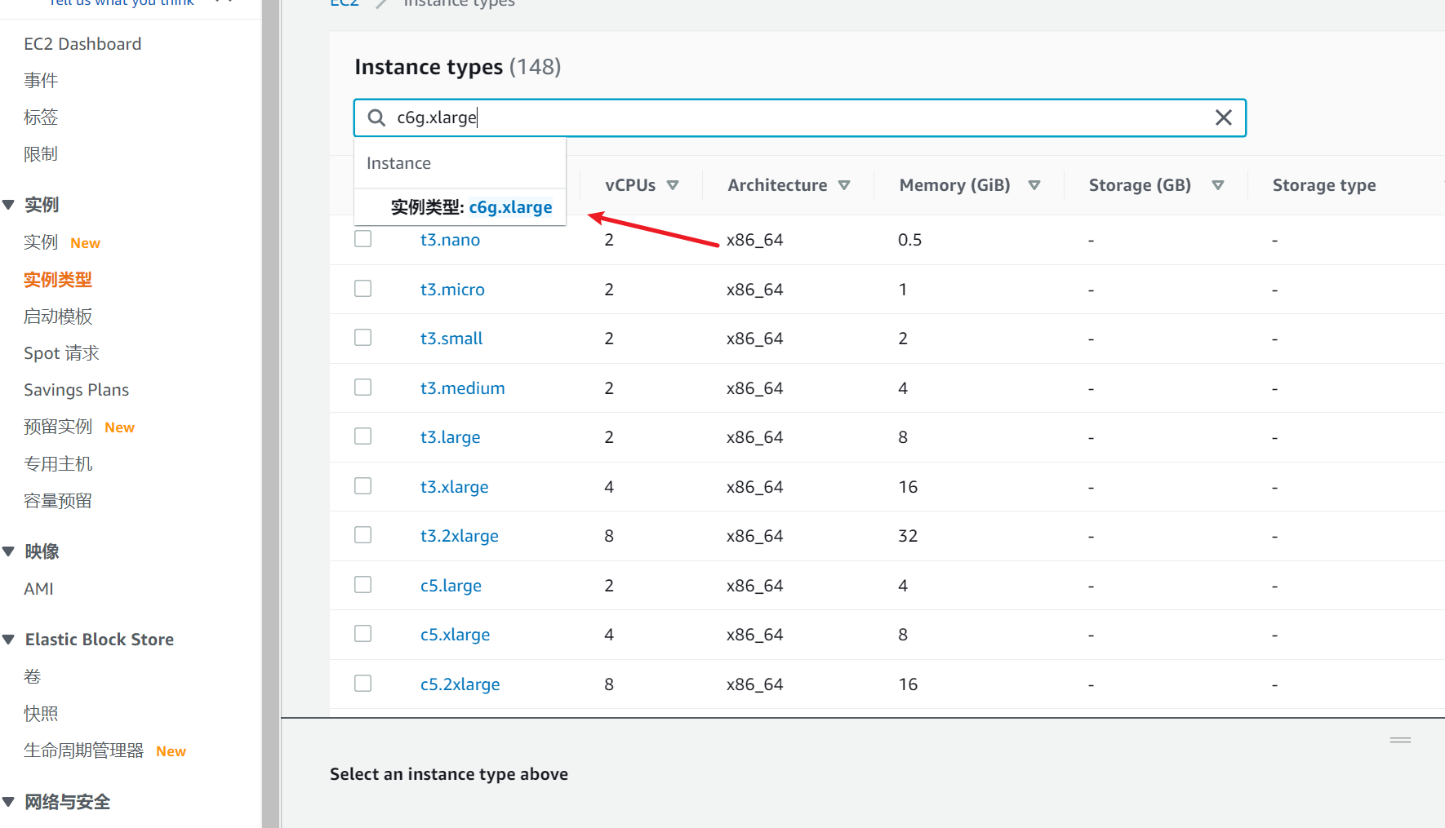Image resolution: width=1445 pixels, height=828 pixels.
Task: Go to 限制 in the sidebar
Action: tap(41, 154)
